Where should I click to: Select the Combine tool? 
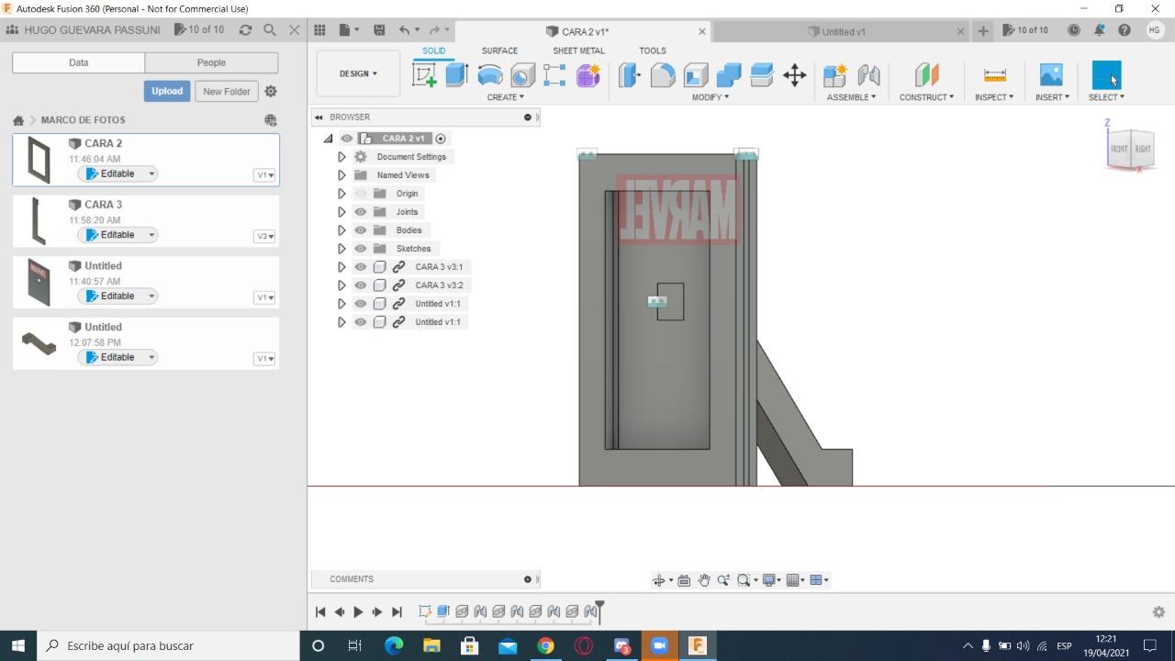[x=729, y=75]
